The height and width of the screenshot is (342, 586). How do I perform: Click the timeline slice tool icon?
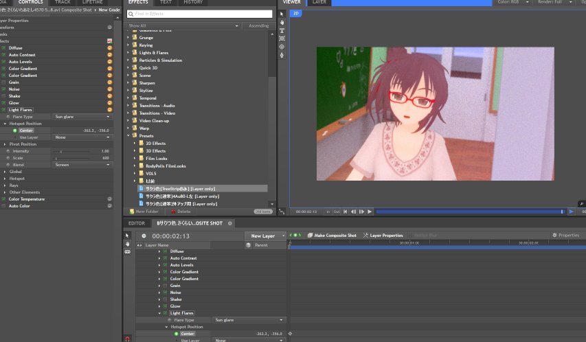point(127,252)
